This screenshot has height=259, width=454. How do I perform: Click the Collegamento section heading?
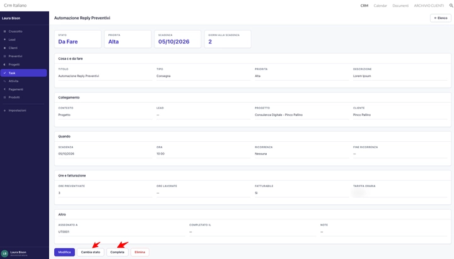(x=69, y=98)
